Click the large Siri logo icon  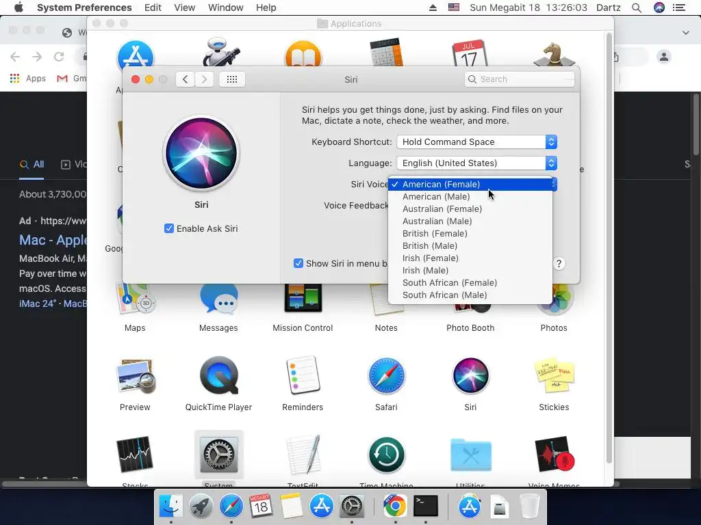[201, 153]
